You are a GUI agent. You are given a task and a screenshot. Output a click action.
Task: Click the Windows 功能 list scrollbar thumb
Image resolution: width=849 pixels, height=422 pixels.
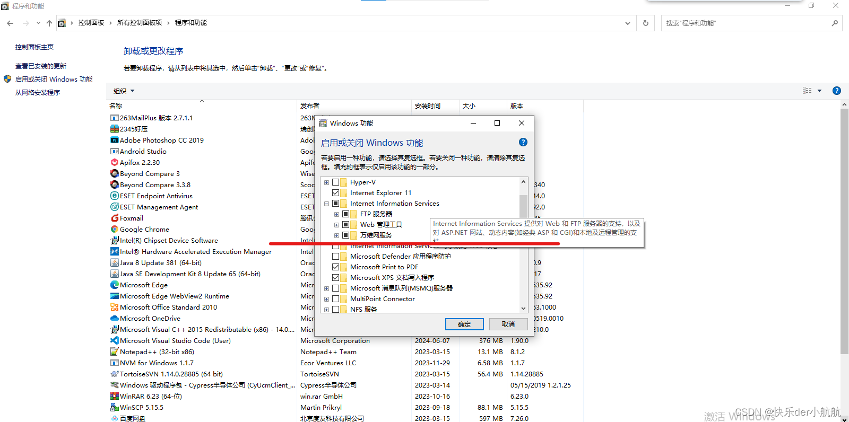tap(523, 206)
